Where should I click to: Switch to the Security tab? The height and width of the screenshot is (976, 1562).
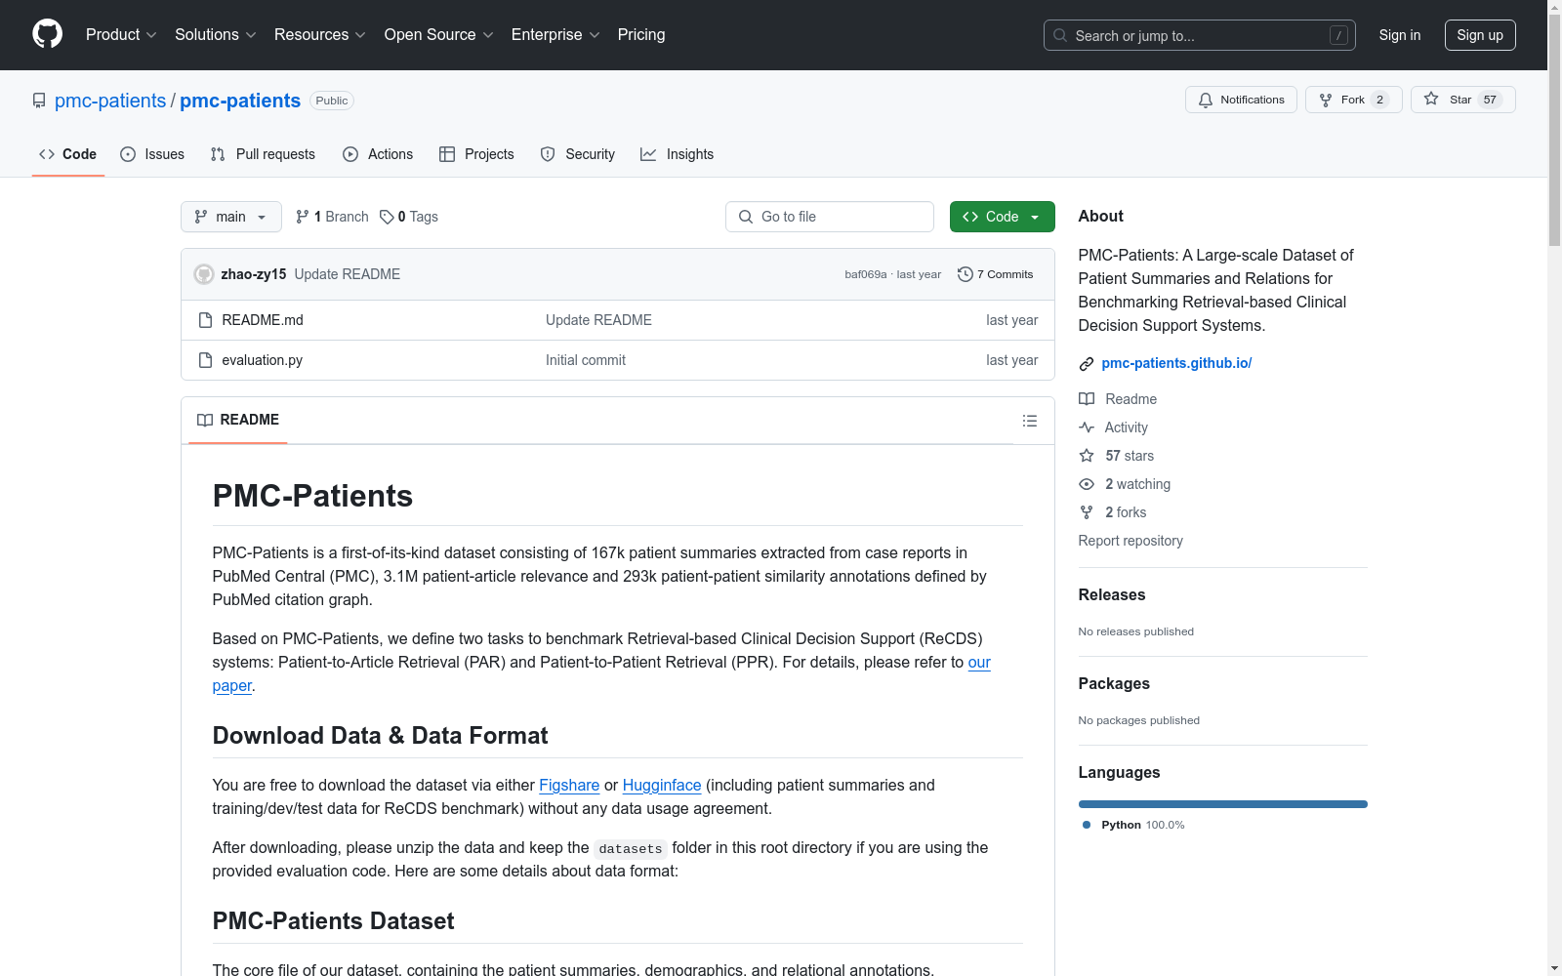coord(578,154)
